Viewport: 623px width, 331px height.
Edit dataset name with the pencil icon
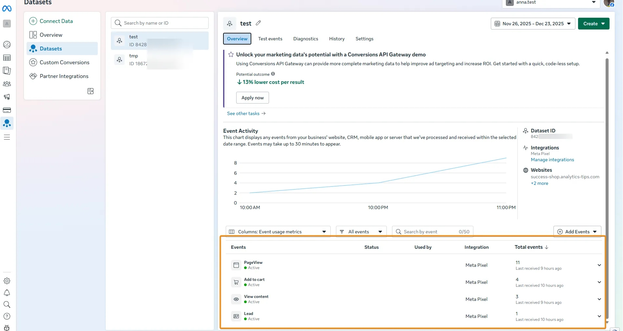coord(259,23)
